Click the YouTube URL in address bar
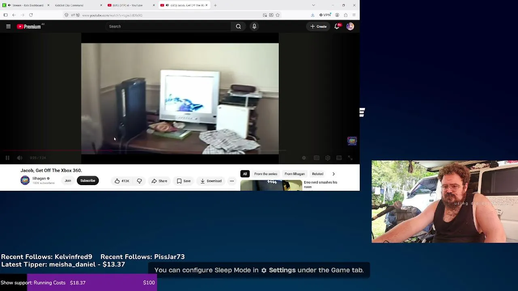518x291 pixels. point(113,15)
